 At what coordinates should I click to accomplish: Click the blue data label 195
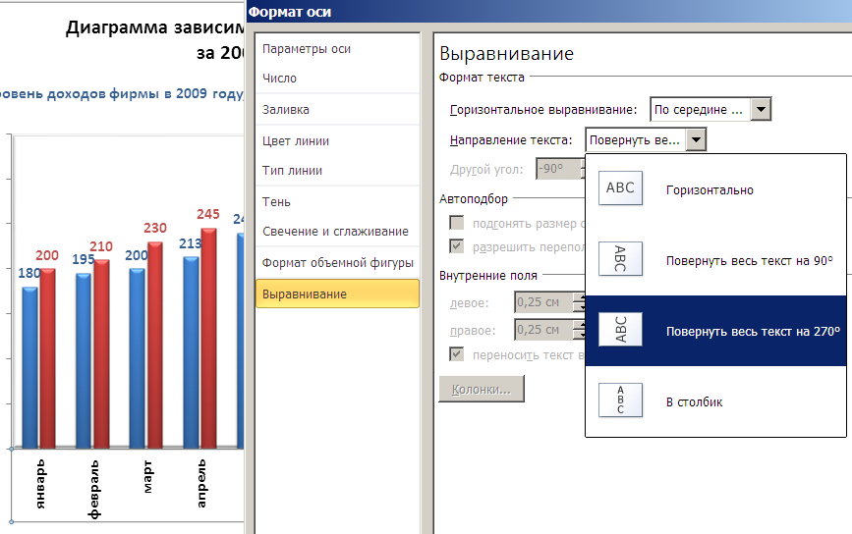[83, 259]
